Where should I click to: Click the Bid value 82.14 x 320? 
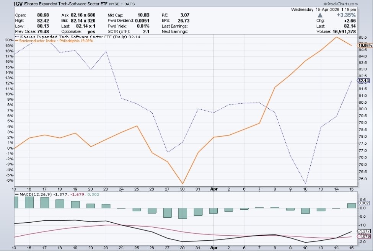[x=83, y=20]
